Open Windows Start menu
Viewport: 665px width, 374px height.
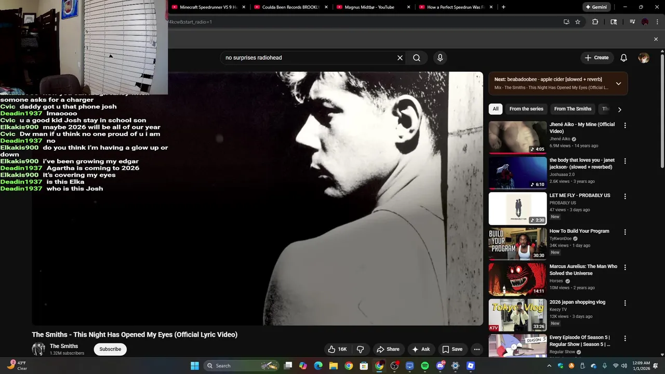(x=195, y=366)
